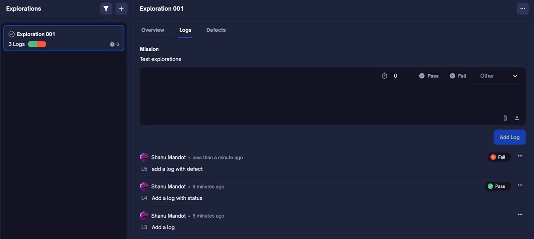Click 'less than a minute ago' timestamp
This screenshot has width=534, height=239.
point(218,158)
